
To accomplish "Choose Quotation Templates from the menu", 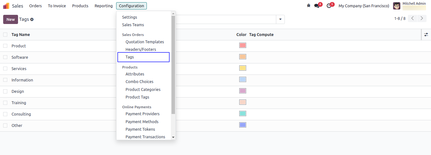I will pyautogui.click(x=145, y=42).
